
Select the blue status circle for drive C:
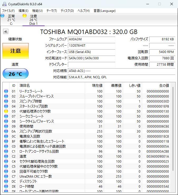tap(2, 16)
